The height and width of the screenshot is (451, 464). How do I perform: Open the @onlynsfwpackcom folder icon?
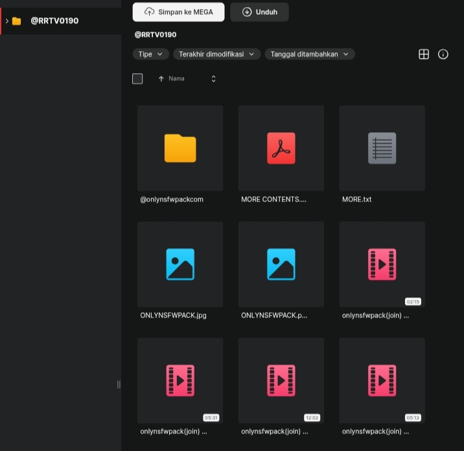[x=180, y=148]
